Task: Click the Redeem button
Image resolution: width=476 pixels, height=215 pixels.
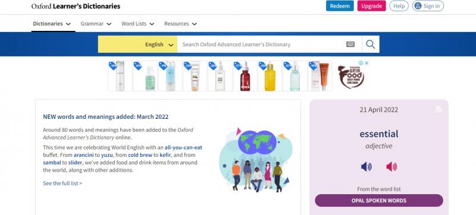Action: pyautogui.click(x=340, y=6)
